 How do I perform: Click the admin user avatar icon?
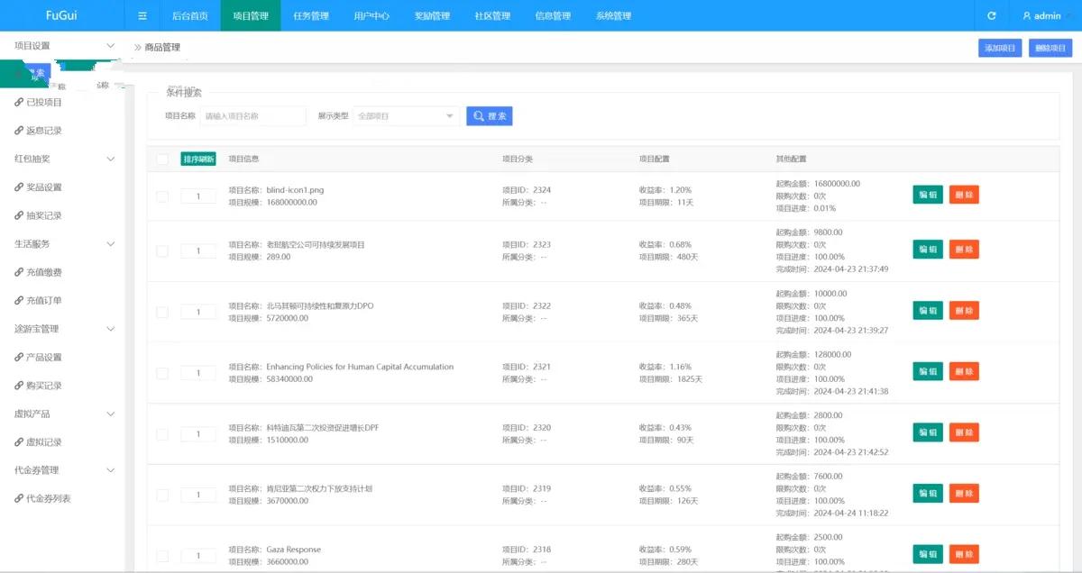click(x=1026, y=16)
